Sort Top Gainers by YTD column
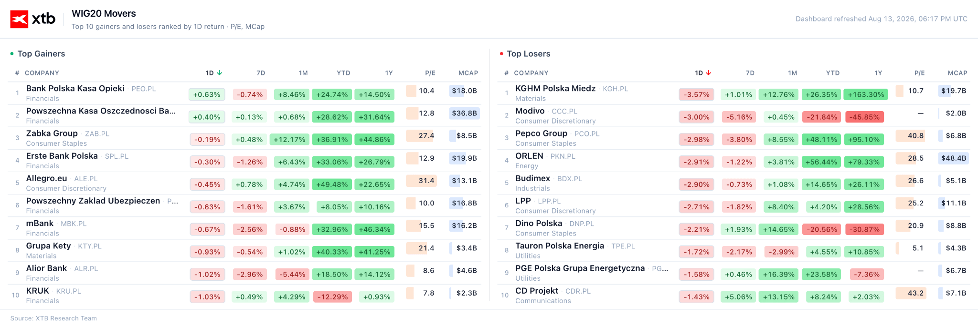The width and height of the screenshot is (978, 327). [343, 73]
